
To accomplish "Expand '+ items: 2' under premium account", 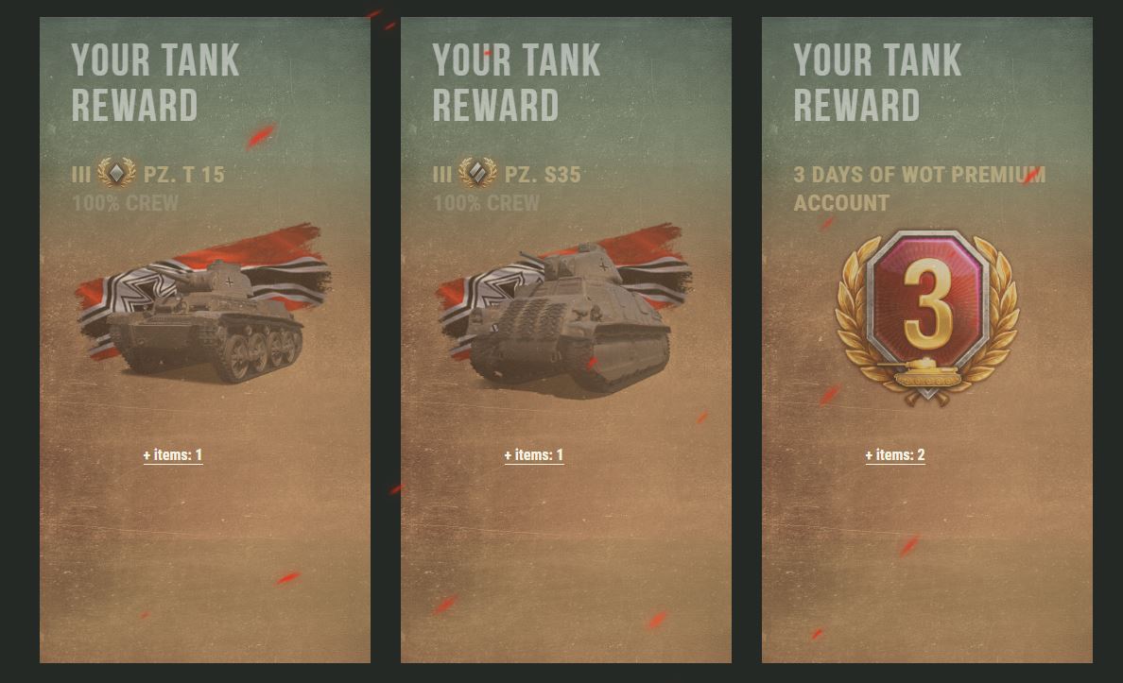I will (894, 455).
